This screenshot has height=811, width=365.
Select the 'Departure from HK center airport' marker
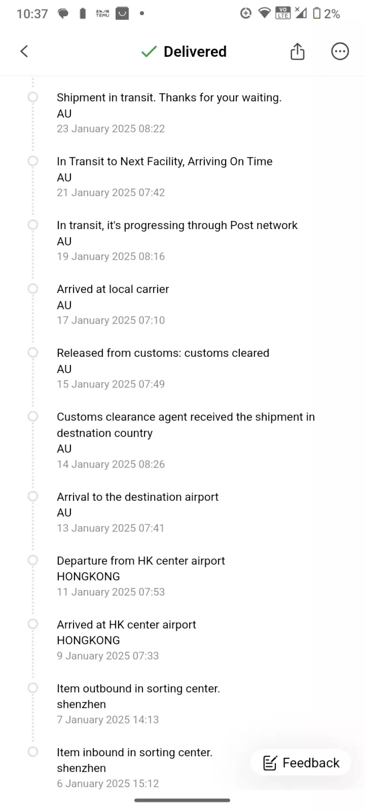(33, 560)
